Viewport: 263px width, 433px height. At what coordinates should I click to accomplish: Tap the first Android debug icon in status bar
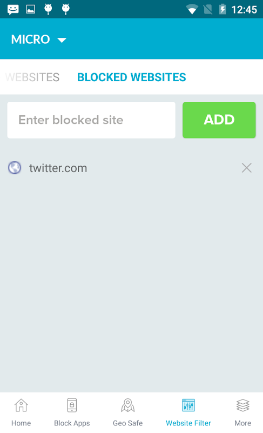click(x=48, y=9)
